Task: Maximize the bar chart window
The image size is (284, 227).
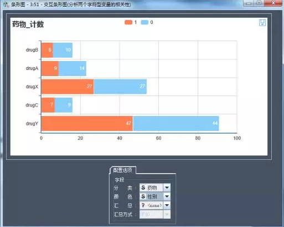Action: point(259,3)
